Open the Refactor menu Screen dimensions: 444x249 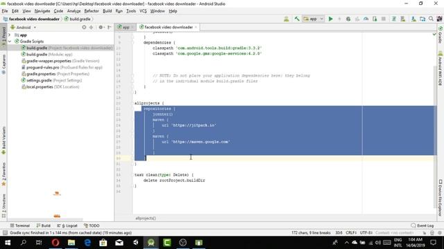click(92, 11)
